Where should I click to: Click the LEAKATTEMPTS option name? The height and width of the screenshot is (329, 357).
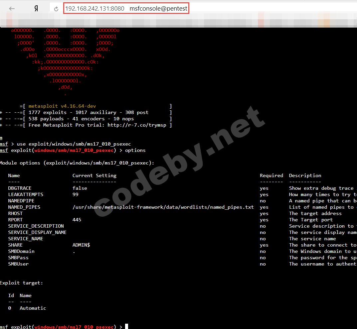(x=26, y=195)
